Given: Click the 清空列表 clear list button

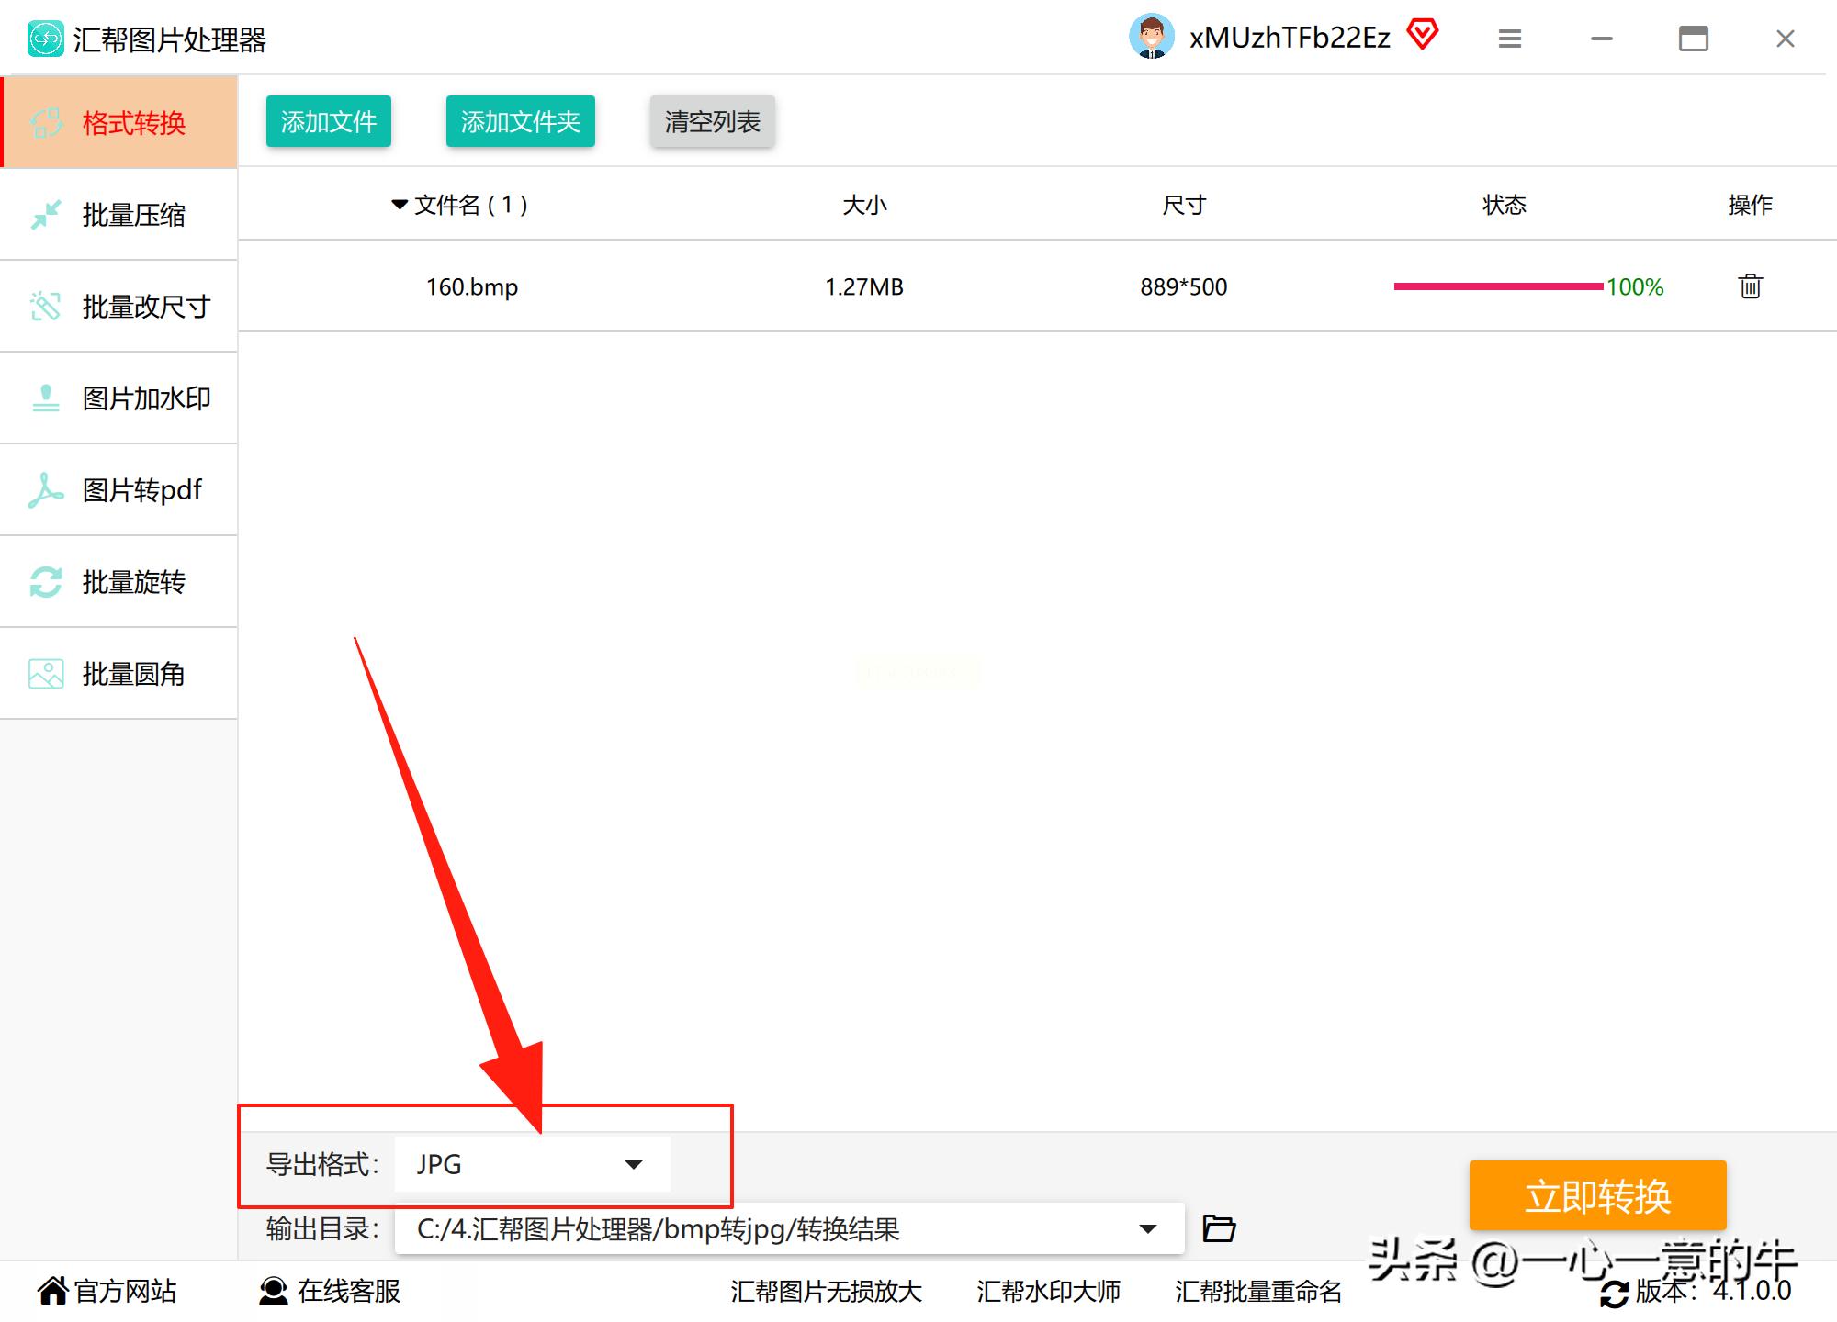Looking at the screenshot, I should click(x=711, y=120).
